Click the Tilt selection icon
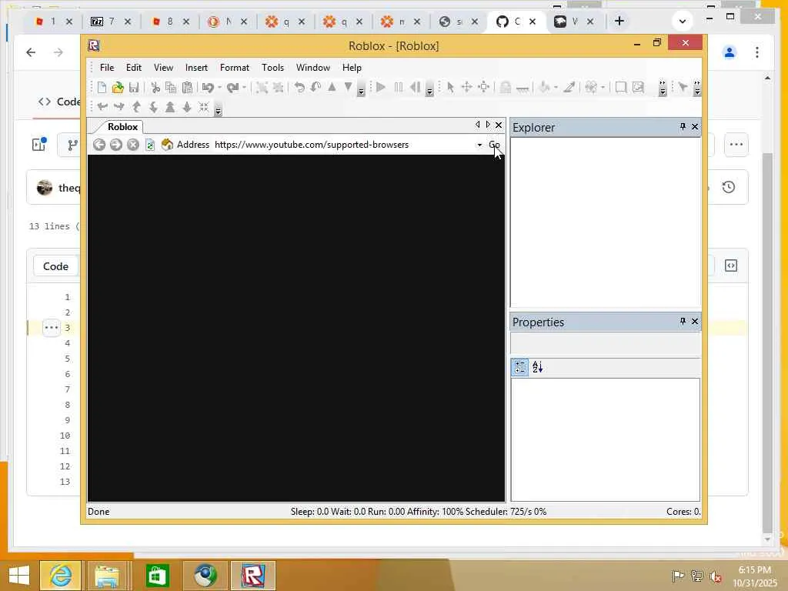The height and width of the screenshot is (591, 788). tap(316, 88)
